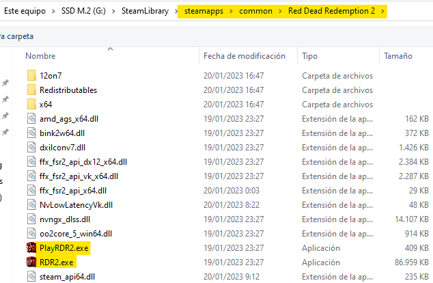Image resolution: width=433 pixels, height=283 pixels.
Task: Select the file name ffx_fsr2_api_dx12_x64.dll
Action: tap(83, 162)
